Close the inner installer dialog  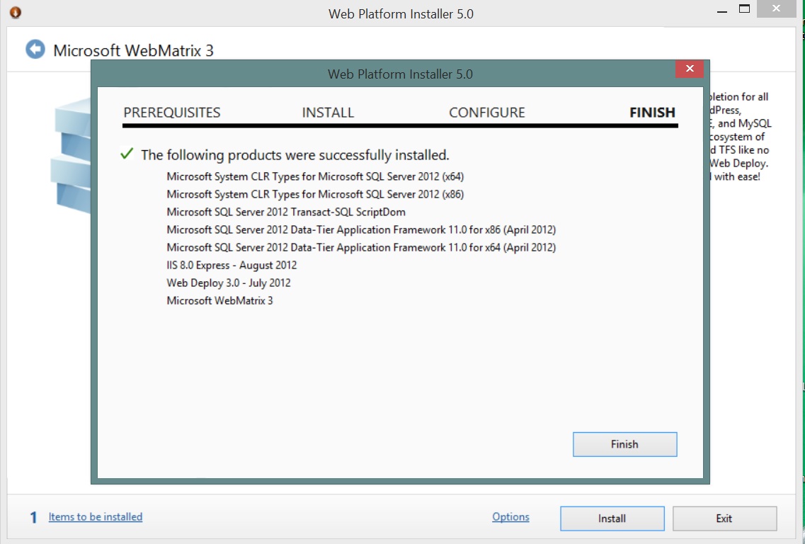point(690,69)
